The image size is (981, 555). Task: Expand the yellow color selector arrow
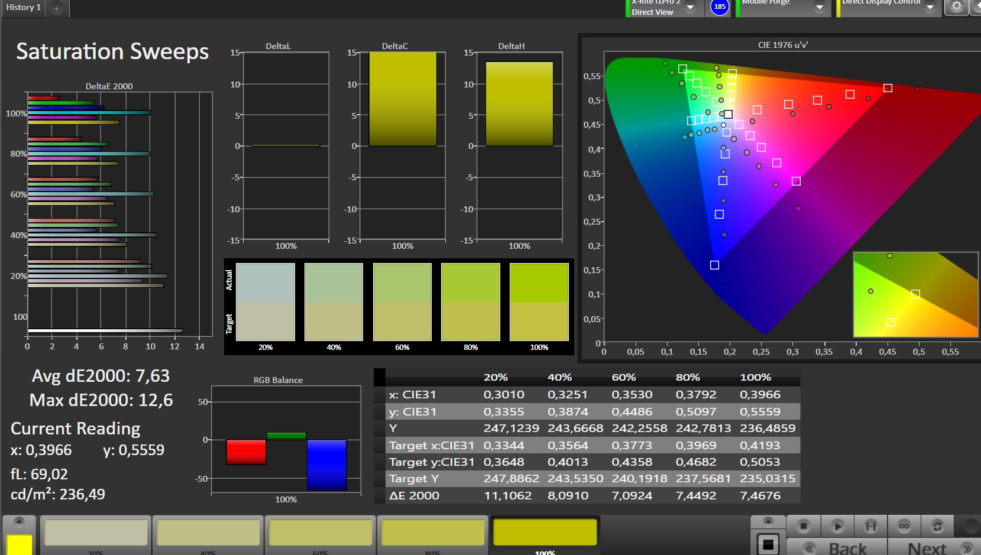tap(19, 521)
